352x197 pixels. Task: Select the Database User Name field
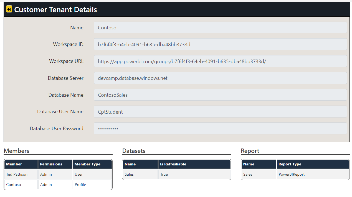tap(220, 112)
